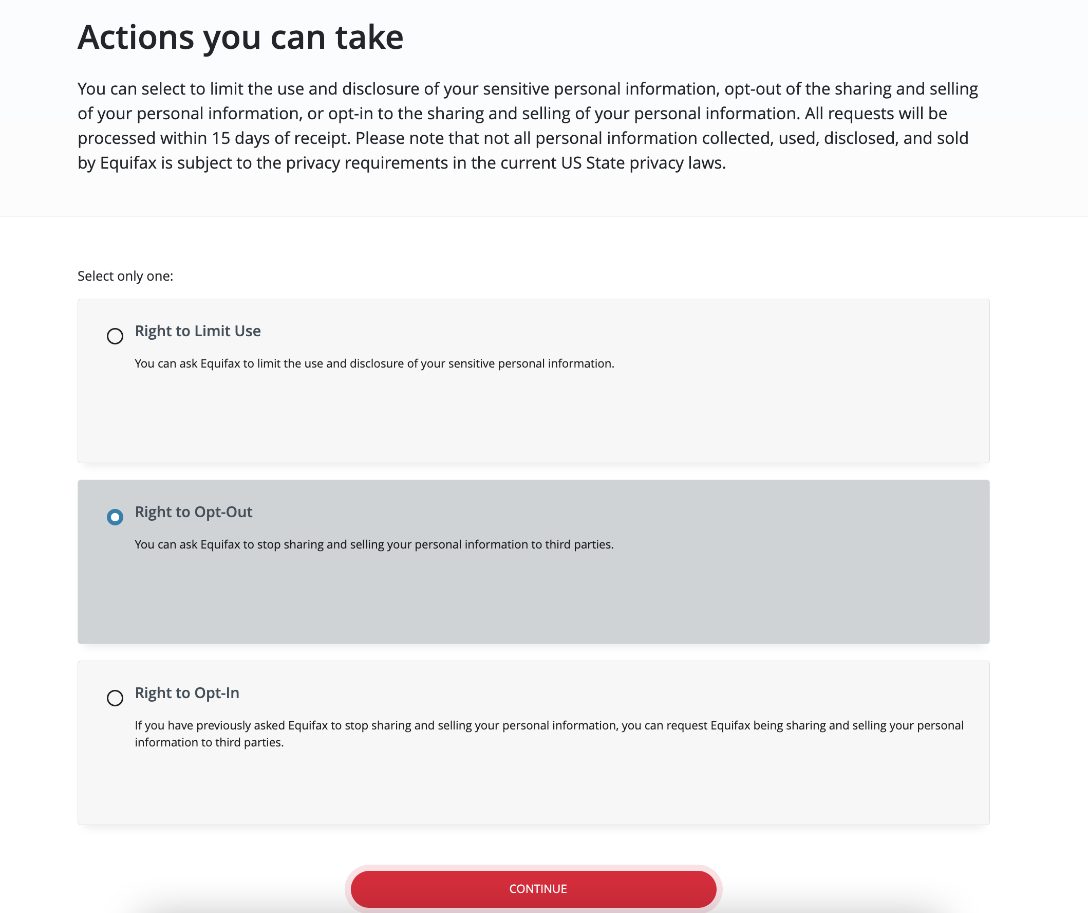Click the "Right to Limit Use" title text
The width and height of the screenshot is (1088, 913).
click(x=198, y=331)
